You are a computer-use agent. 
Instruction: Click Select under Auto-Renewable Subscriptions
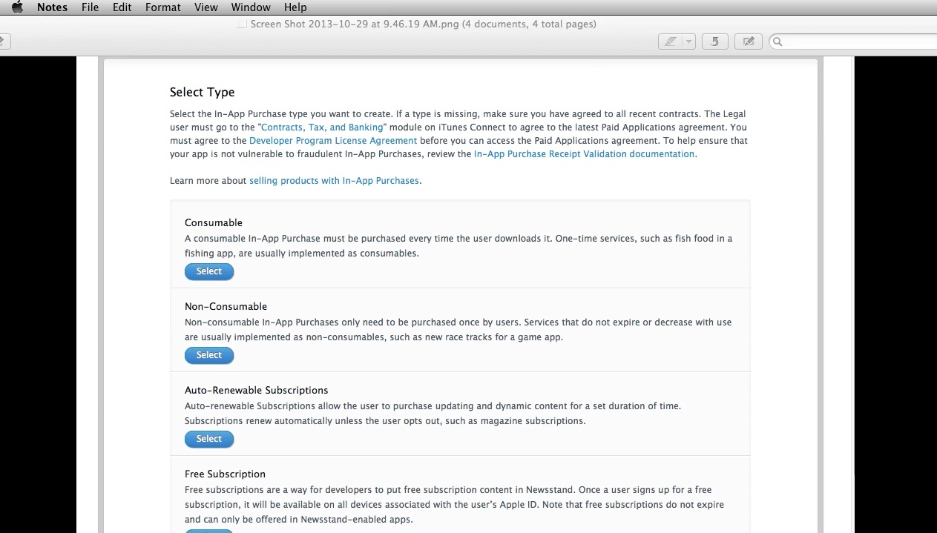[x=209, y=439]
